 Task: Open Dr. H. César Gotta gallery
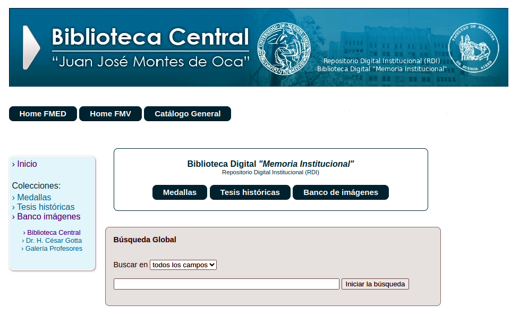tap(54, 241)
